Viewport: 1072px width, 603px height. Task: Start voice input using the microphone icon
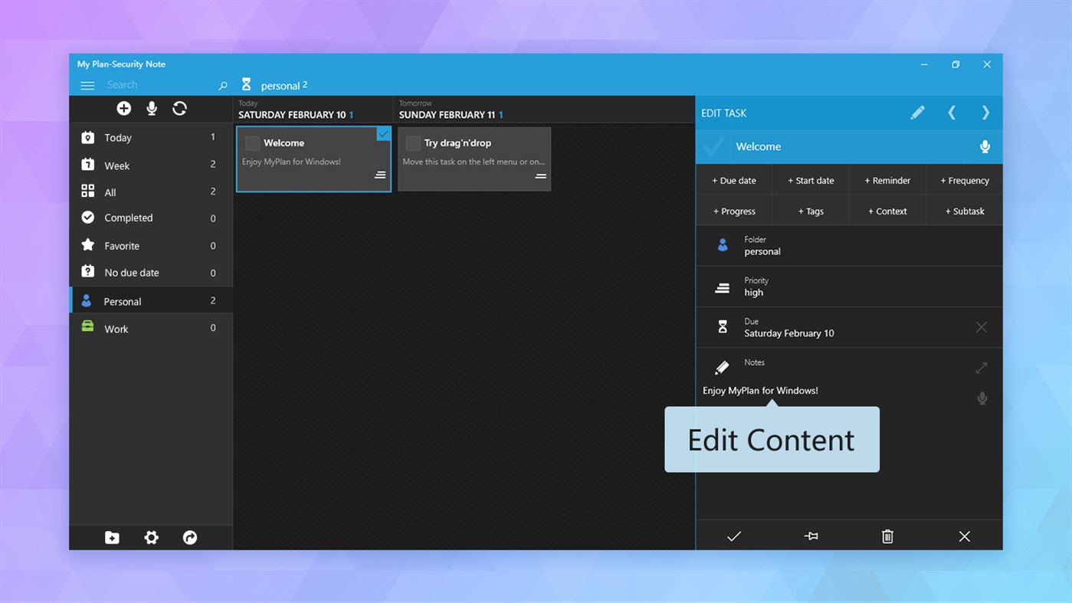[151, 108]
